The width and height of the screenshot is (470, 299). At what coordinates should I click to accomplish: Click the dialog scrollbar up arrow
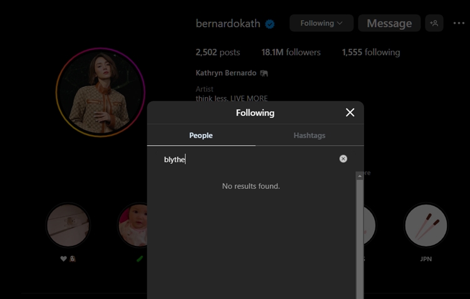tap(360, 176)
